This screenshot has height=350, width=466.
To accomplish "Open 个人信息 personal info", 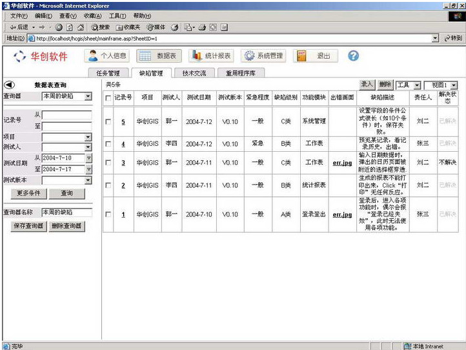I will (107, 56).
